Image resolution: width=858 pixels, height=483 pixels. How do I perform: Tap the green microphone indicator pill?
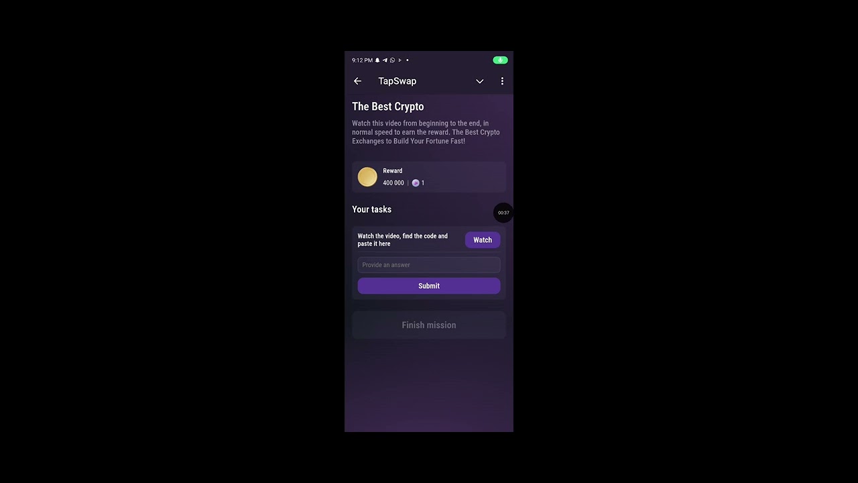500,60
